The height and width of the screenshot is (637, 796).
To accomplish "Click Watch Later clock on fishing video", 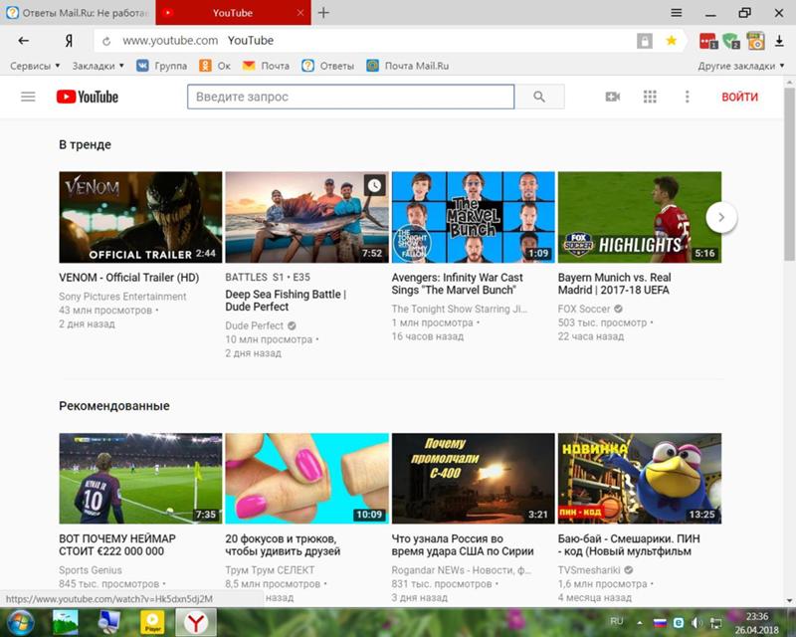I will click(x=374, y=185).
